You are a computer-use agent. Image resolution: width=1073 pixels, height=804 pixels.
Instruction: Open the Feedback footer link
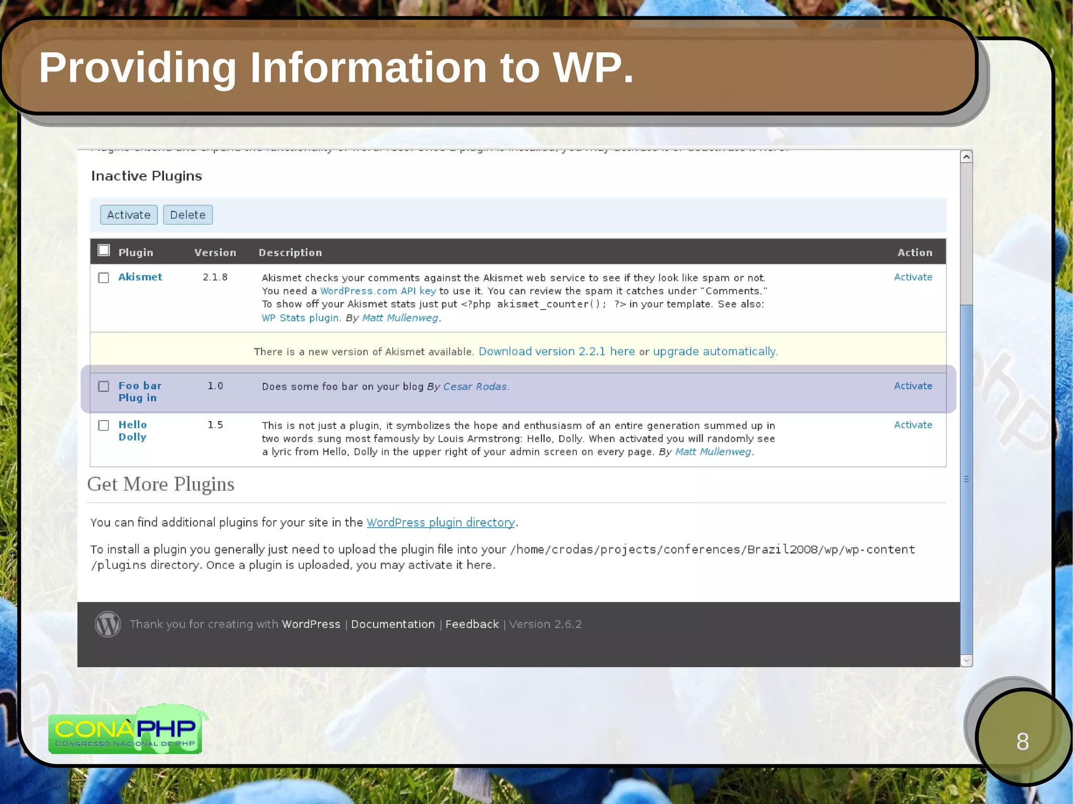(472, 624)
